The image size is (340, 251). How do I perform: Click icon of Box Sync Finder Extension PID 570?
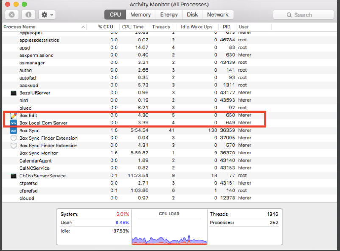click(x=14, y=146)
